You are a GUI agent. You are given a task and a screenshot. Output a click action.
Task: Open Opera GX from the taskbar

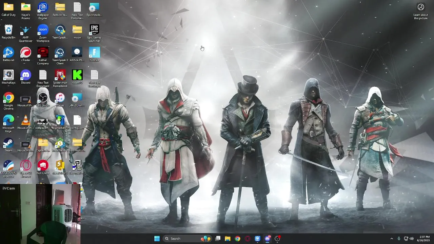tap(248, 239)
